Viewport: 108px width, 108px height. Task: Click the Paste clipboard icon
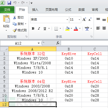pos(6,19)
